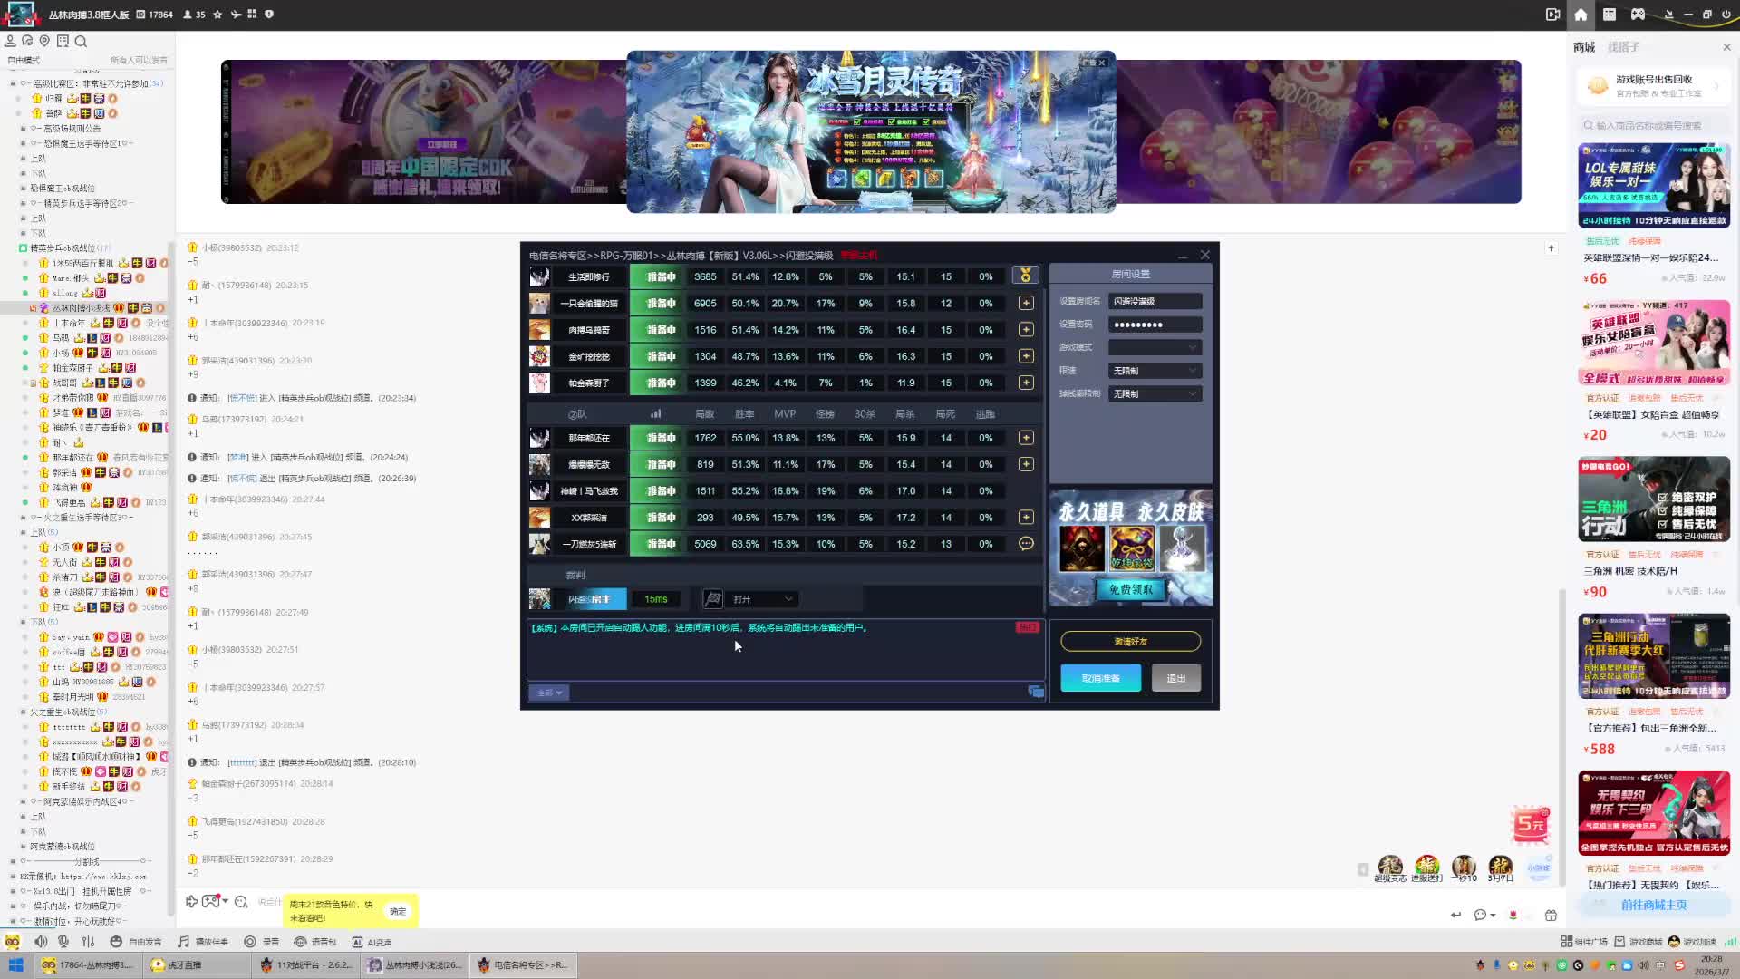Click 播放伴奏 music note icon

(x=184, y=942)
